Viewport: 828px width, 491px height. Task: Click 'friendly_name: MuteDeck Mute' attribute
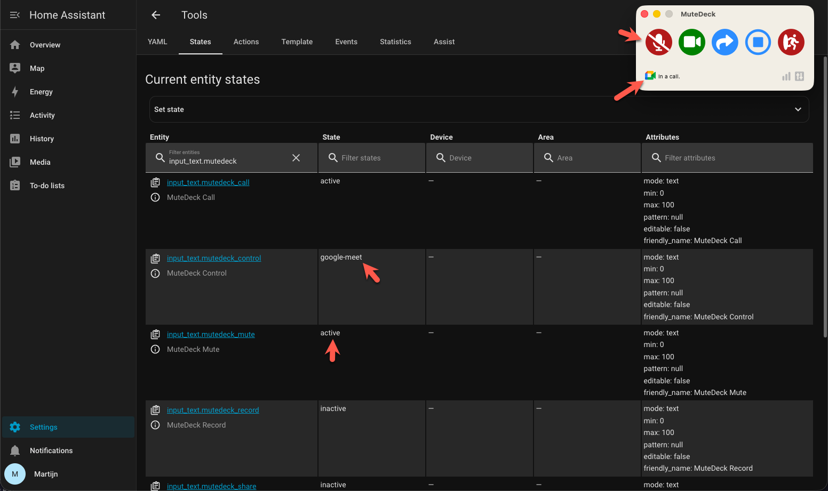coord(695,392)
